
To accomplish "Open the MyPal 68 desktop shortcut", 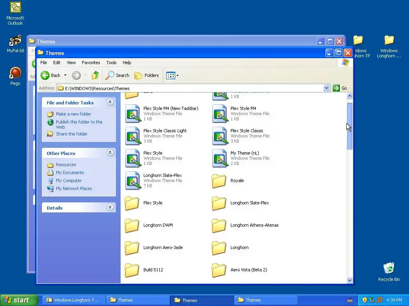I will click(x=15, y=44).
